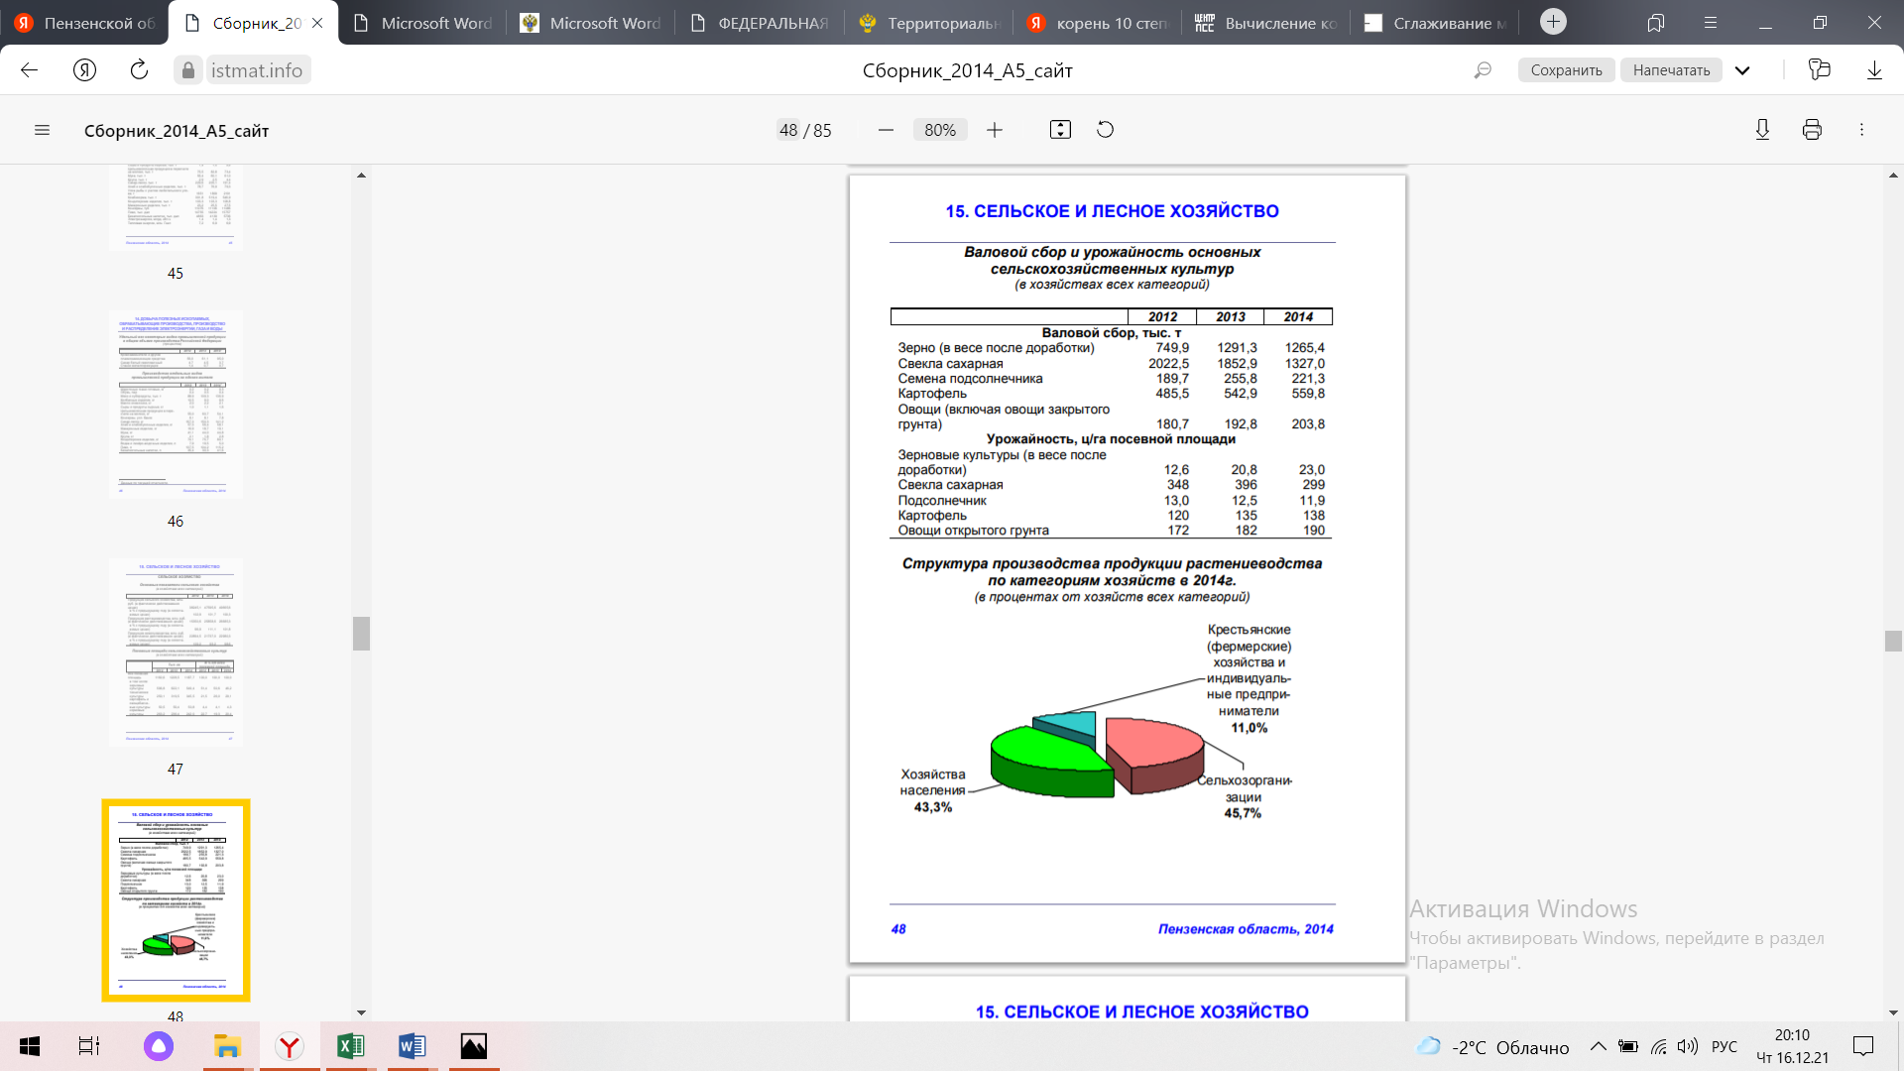
Task: Toggle the PDF sidebar hamburger menu
Action: tap(42, 130)
